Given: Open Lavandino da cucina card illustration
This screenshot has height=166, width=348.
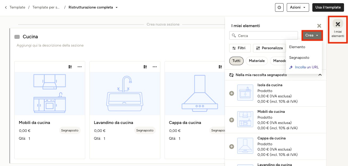Looking at the screenshot, I should pyautogui.click(x=125, y=93).
